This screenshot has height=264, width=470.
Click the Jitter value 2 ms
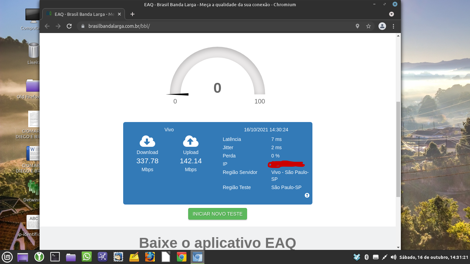coord(276,147)
